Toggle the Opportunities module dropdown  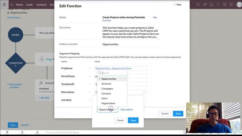click(x=107, y=110)
